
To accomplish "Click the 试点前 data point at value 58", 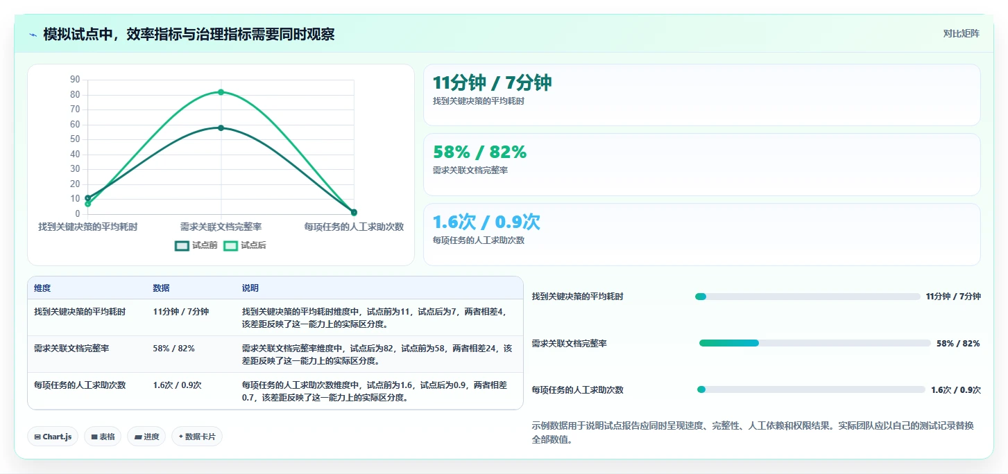I will (221, 128).
